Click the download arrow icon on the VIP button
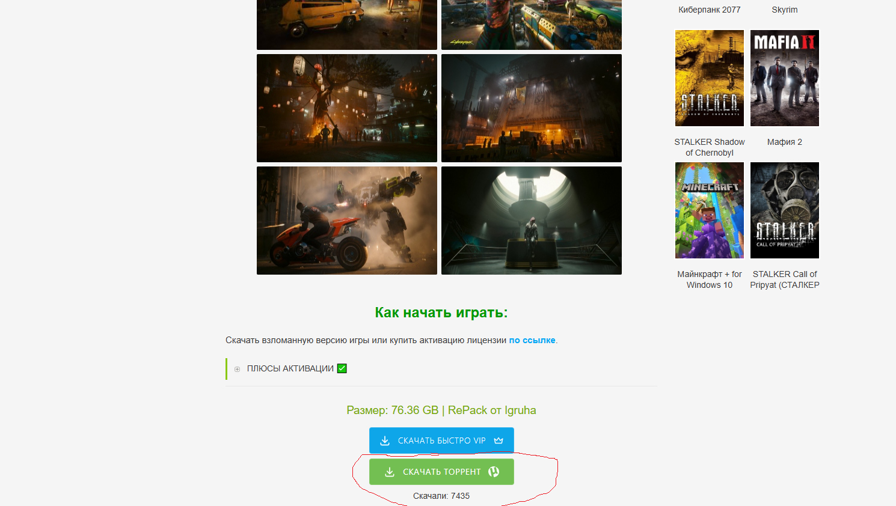The height and width of the screenshot is (506, 896). tap(385, 440)
